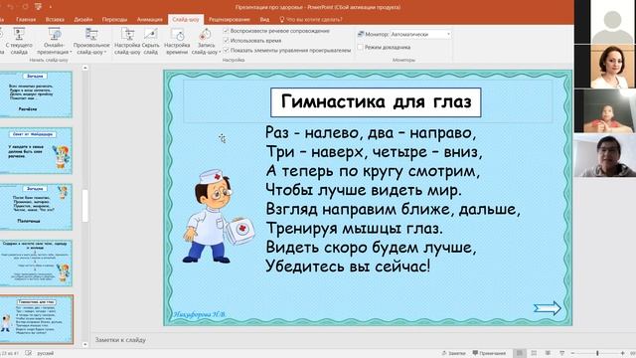Image resolution: width=636 pixels, height=358 pixels.
Task: Click the spell check icon in status bar
Action: pos(29,353)
